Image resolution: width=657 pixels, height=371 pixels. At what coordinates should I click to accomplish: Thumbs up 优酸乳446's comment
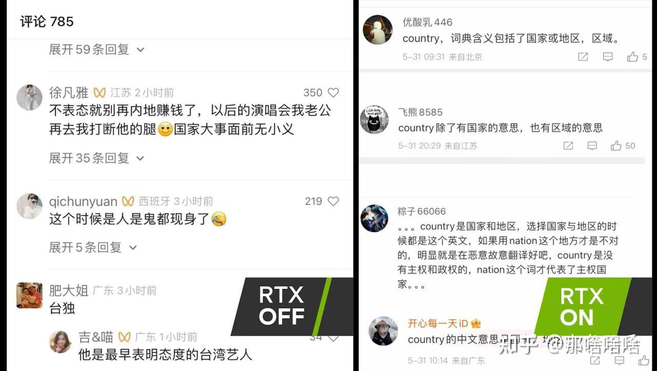pyautogui.click(x=632, y=57)
